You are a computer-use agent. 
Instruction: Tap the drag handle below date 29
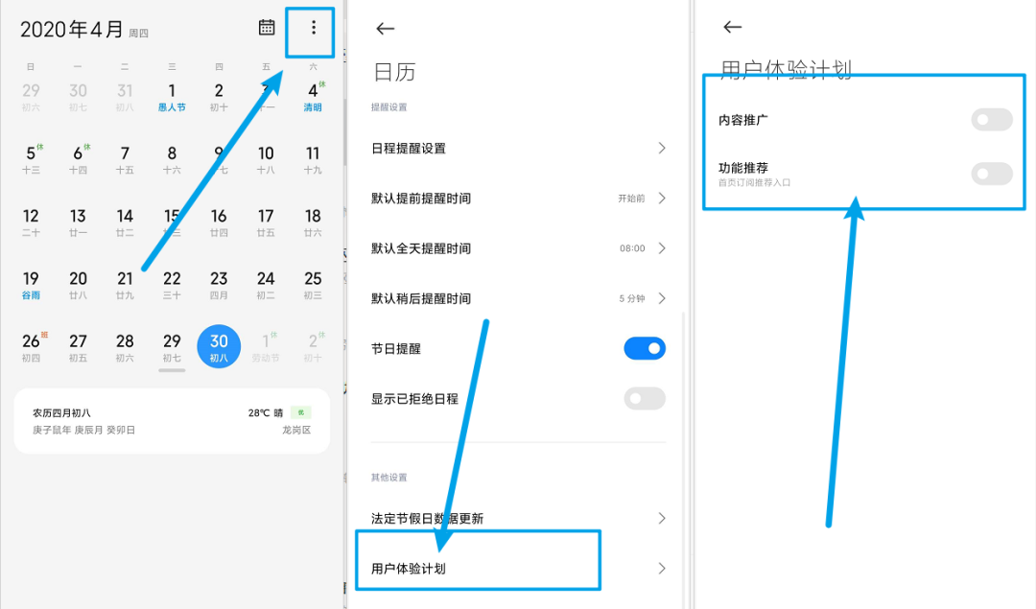(172, 369)
